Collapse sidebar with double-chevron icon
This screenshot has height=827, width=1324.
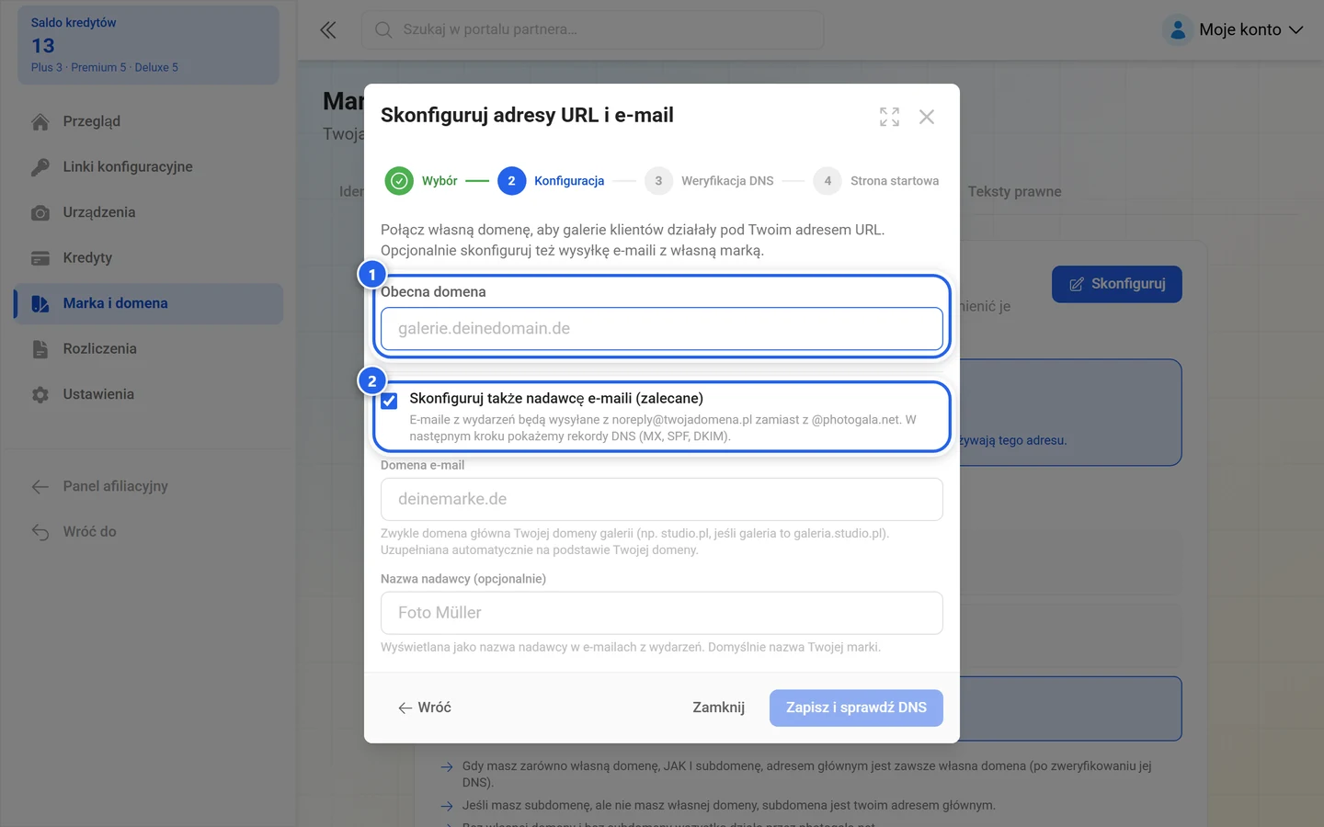[328, 30]
